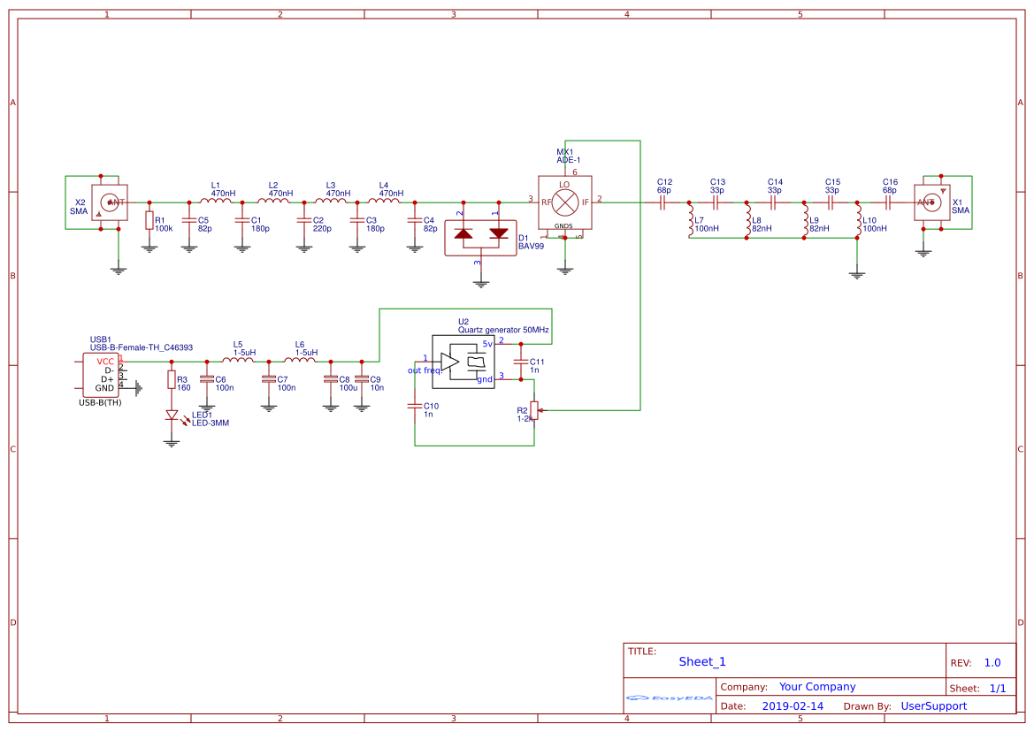This screenshot has width=1034, height=732.
Task: Click the ground symbol below D1
Action: [x=480, y=283]
